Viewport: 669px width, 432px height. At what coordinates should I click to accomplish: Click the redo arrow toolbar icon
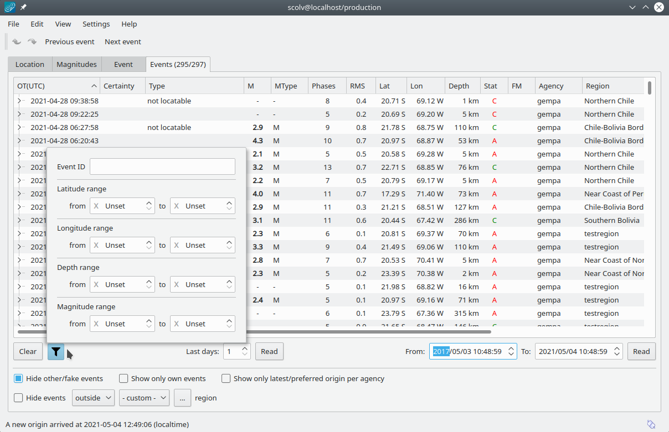tap(32, 41)
